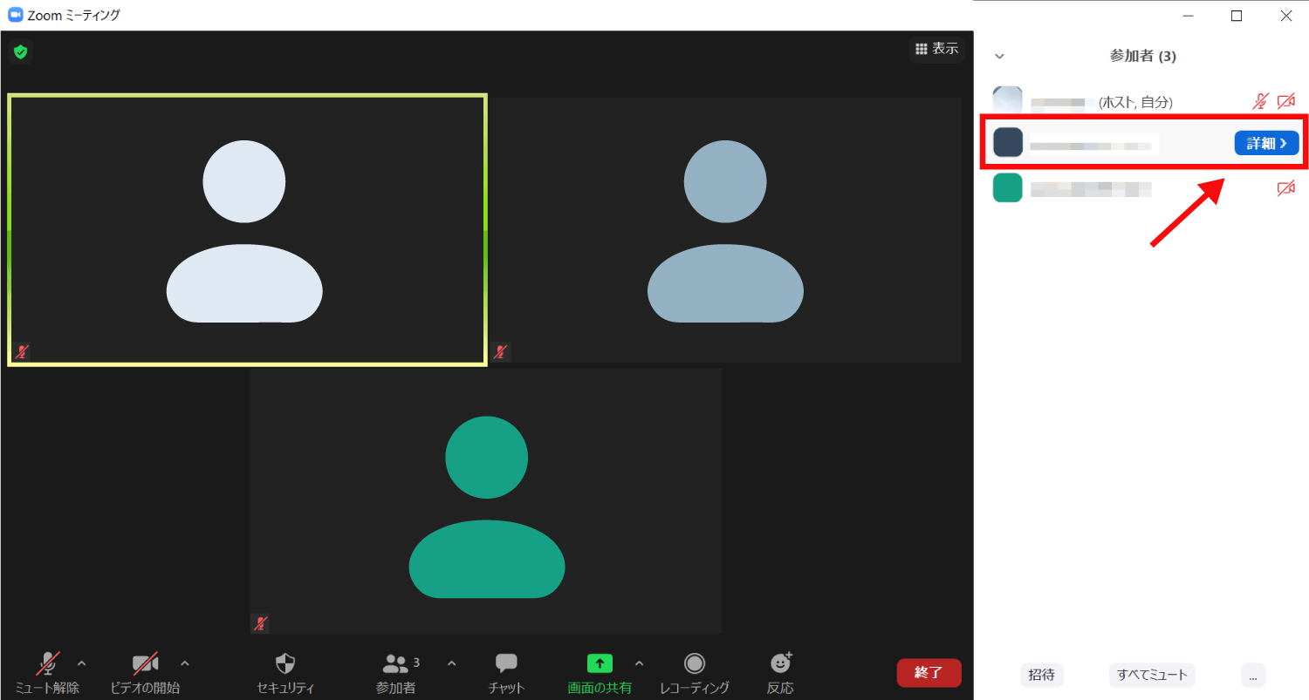This screenshot has height=700, width=1309.
Task: Collapse participants panel with top chevron
Action: point(1000,56)
